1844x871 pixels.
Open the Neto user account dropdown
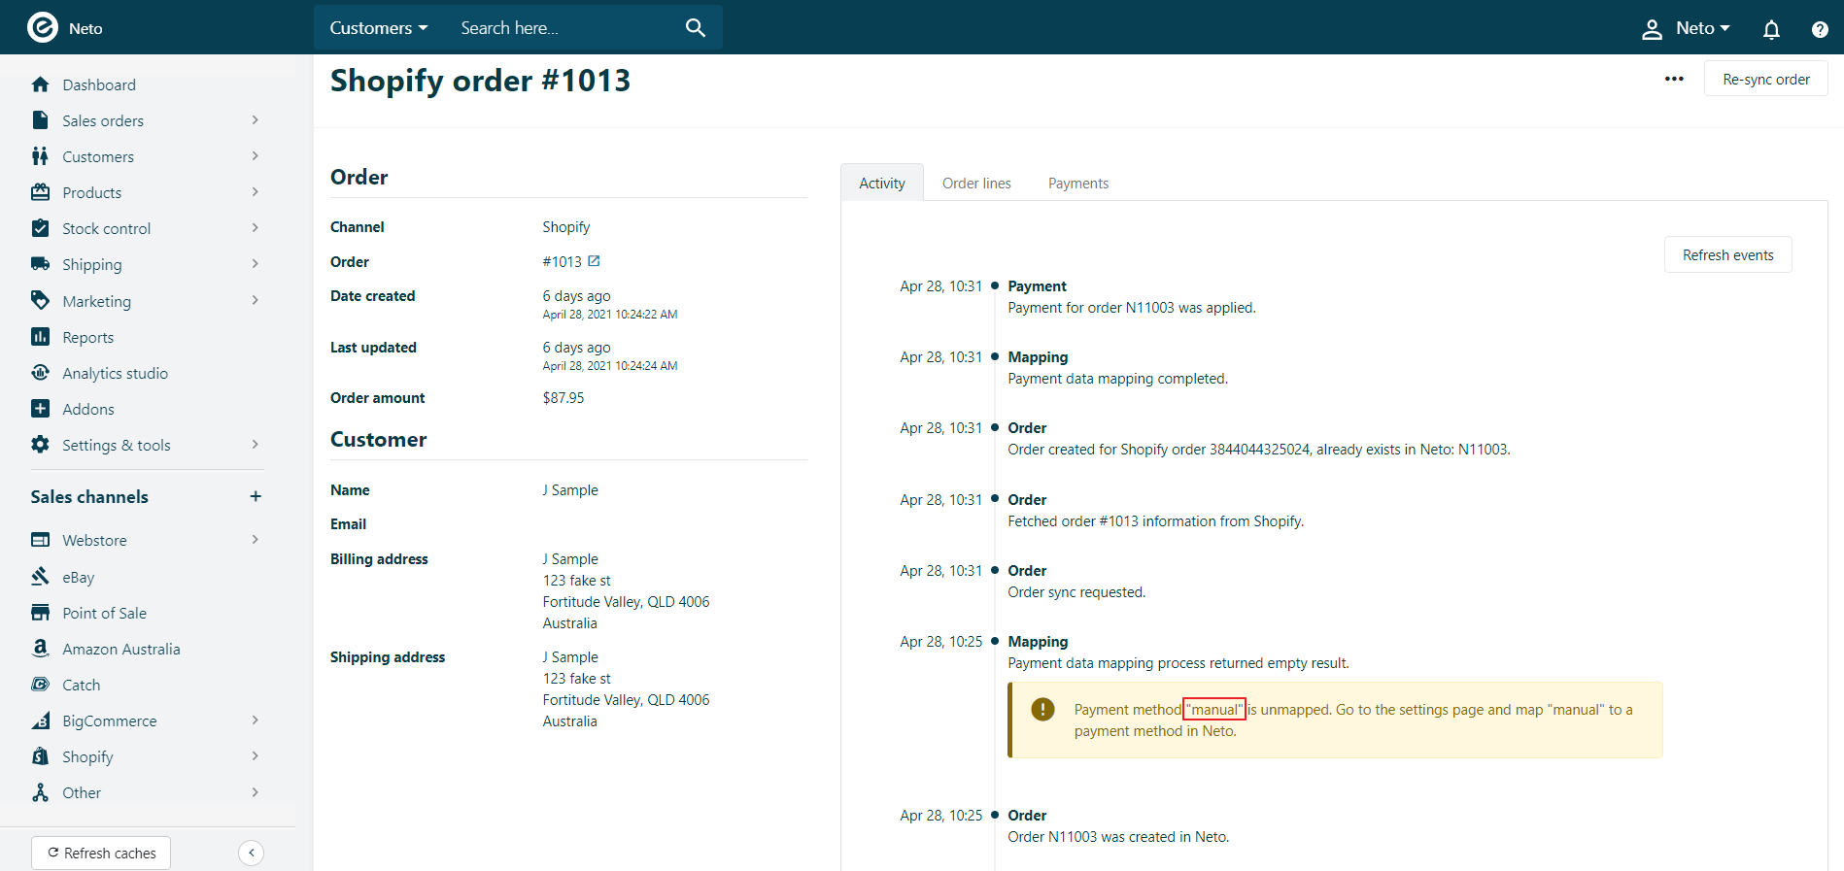pyautogui.click(x=1686, y=29)
